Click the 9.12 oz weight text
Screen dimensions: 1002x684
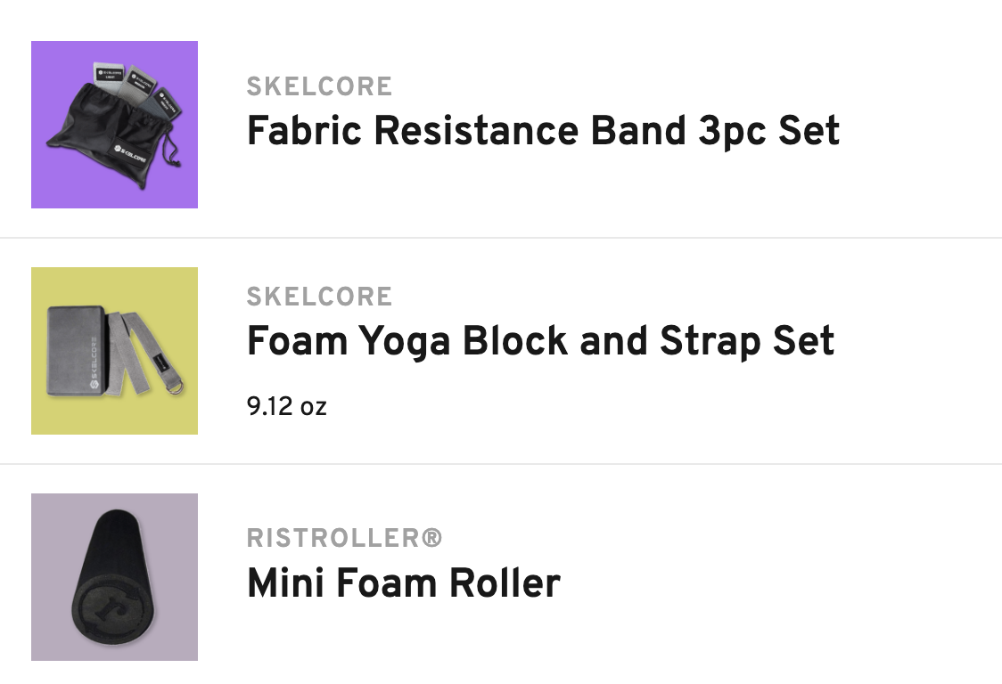click(x=287, y=406)
